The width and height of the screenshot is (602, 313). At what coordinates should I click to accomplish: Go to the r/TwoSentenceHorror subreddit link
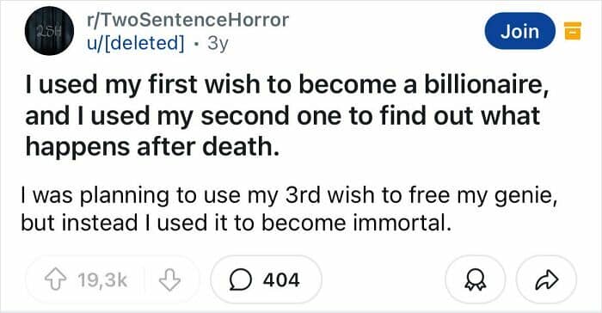pyautogui.click(x=187, y=20)
